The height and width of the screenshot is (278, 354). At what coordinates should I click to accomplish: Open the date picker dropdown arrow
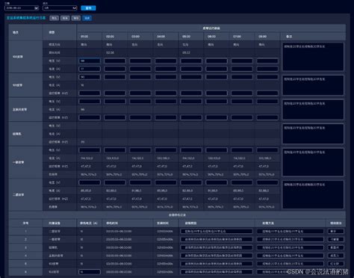tap(37, 8)
